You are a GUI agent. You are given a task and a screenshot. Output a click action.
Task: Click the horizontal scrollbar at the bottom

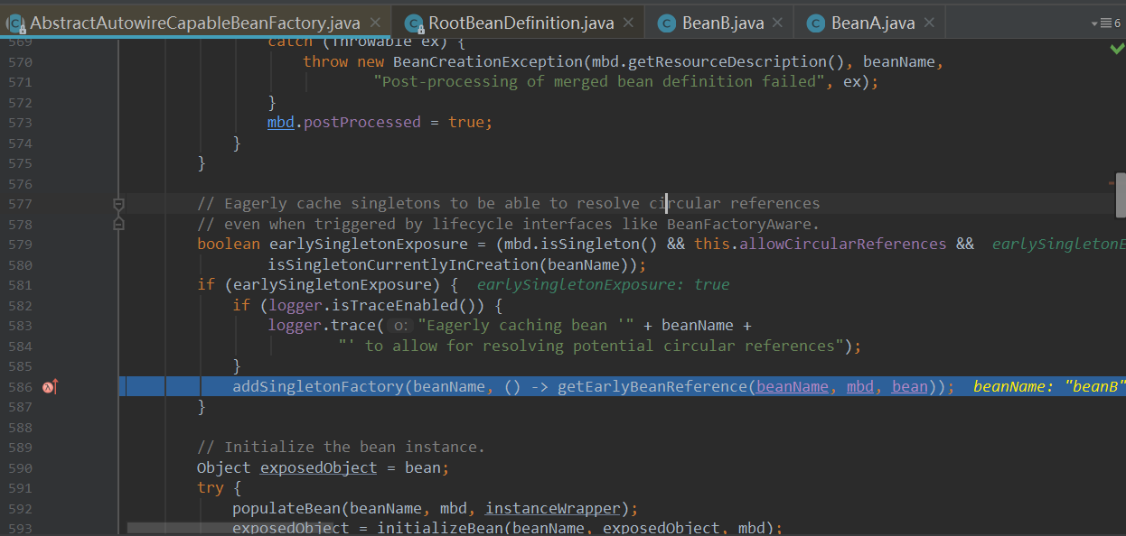[230, 527]
